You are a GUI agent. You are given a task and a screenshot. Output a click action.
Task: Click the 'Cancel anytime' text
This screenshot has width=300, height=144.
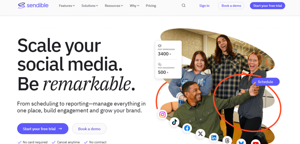pyautogui.click(x=68, y=142)
